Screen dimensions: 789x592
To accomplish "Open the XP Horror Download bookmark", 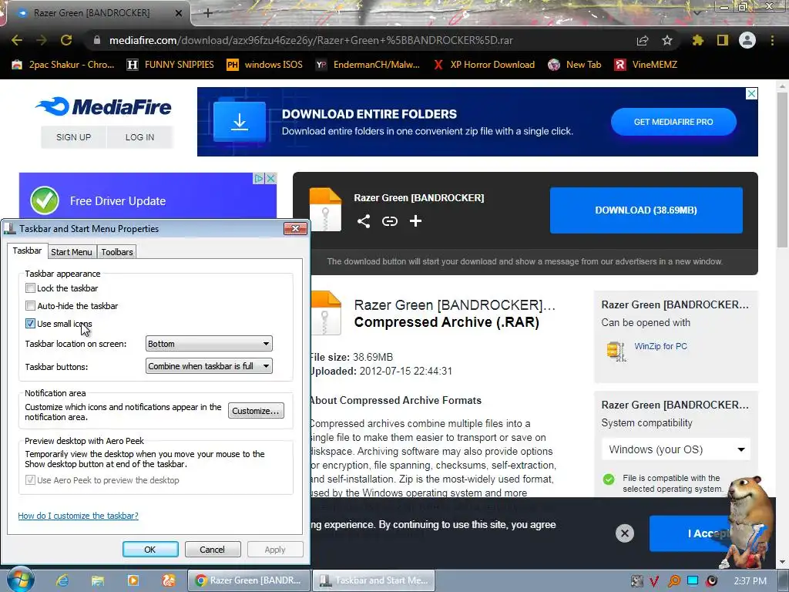I will point(484,65).
